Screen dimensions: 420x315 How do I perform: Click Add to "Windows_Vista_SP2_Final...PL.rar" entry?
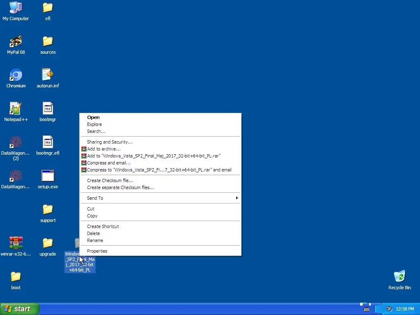[160, 156]
